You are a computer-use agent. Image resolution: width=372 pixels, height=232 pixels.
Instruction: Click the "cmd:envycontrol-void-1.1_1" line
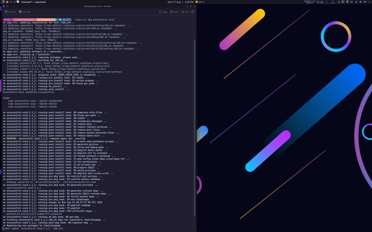point(24,188)
